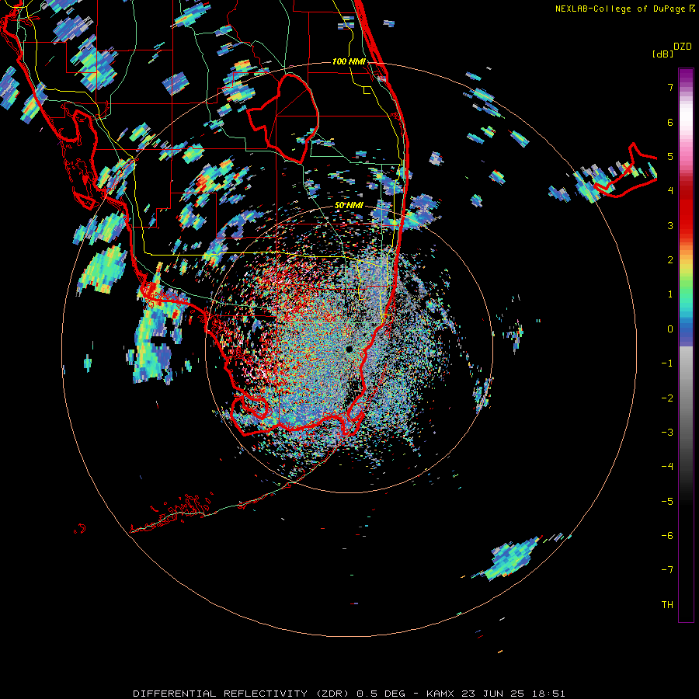Click the -3 dB scale label
This screenshot has width=699, height=699.
pos(667,433)
